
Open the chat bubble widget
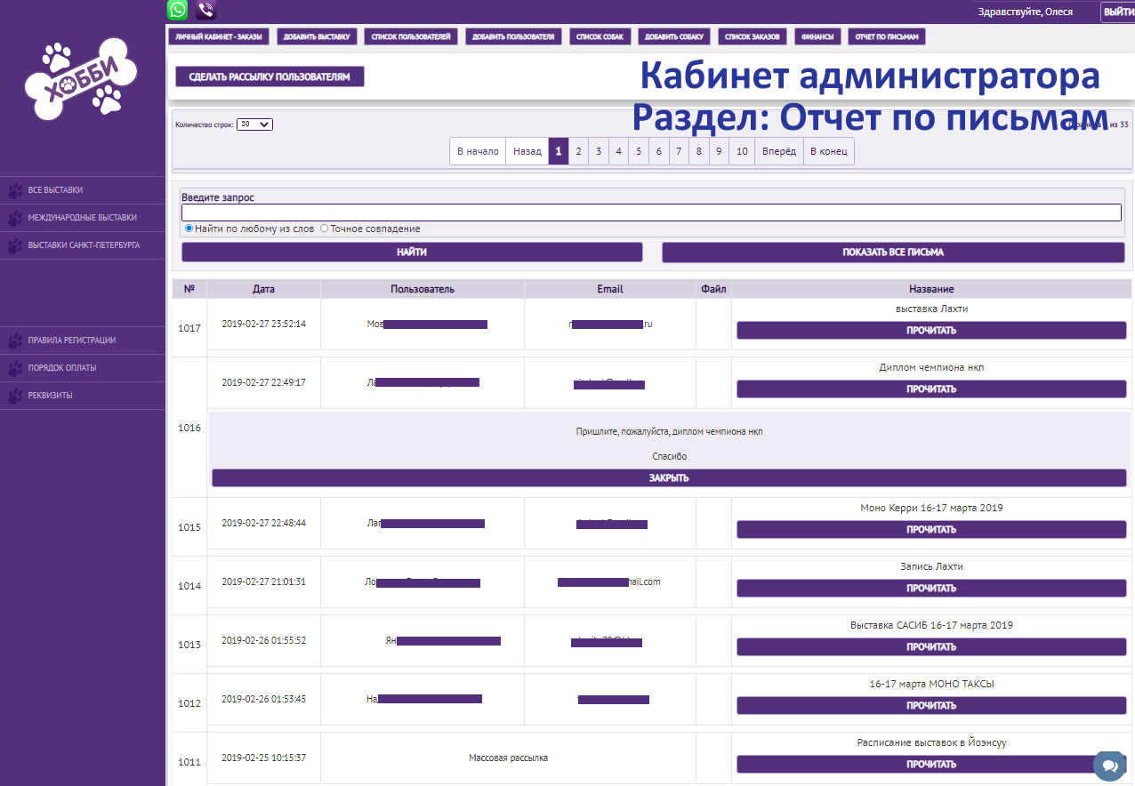click(x=1110, y=766)
